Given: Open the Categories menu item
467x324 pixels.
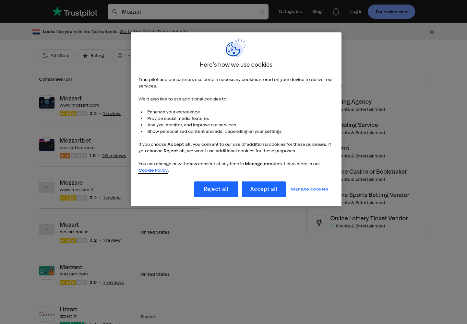Looking at the screenshot, I should [x=290, y=12].
